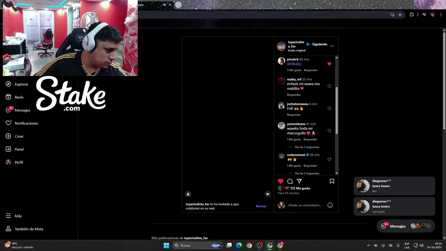This screenshot has height=251, width=446.
Task: Open the @lilbaby mention link
Action: click(x=294, y=64)
